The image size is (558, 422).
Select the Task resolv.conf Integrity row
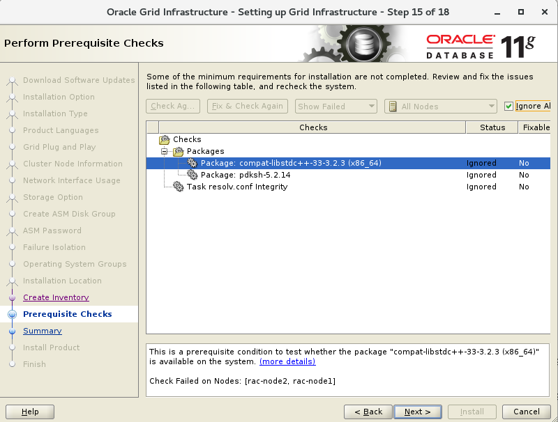click(348, 187)
